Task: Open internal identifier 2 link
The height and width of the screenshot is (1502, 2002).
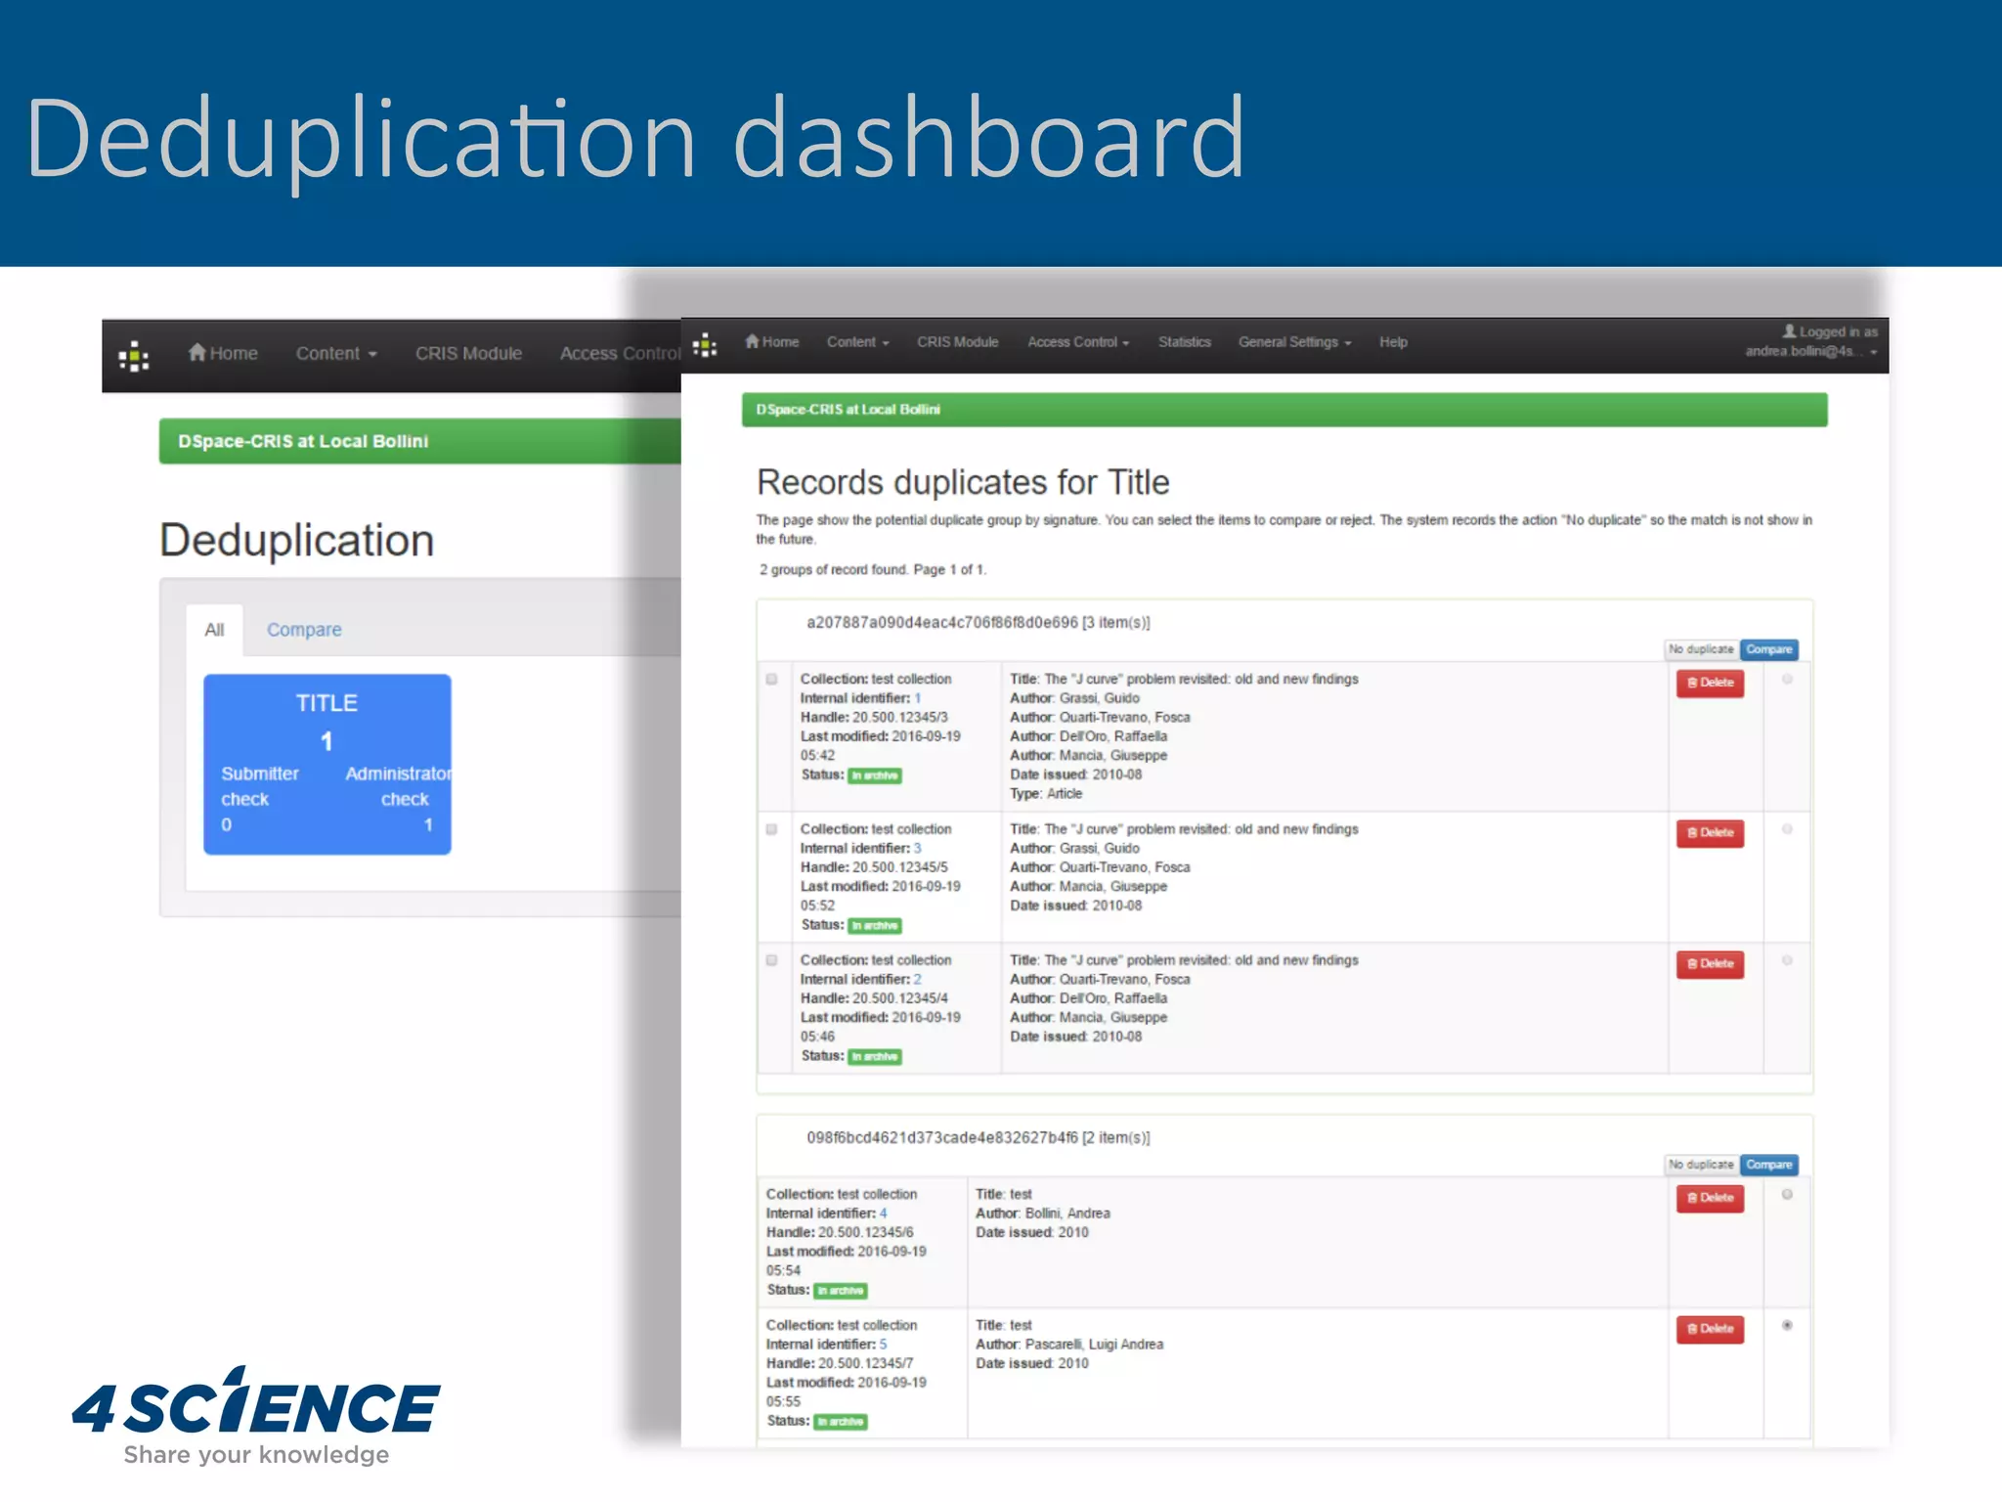Action: tap(918, 979)
